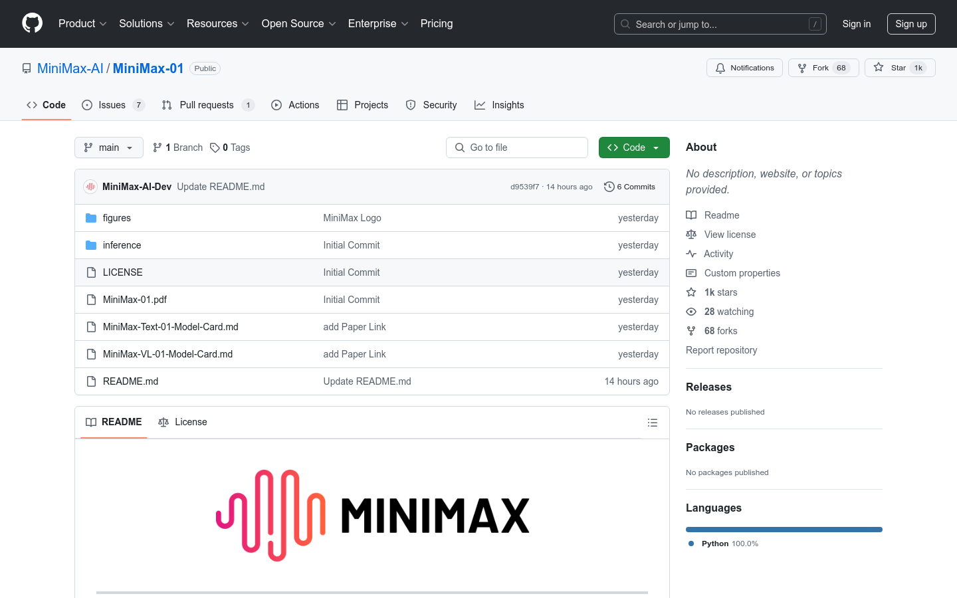Click the MiniMax-01.pdf file icon

[x=91, y=300]
